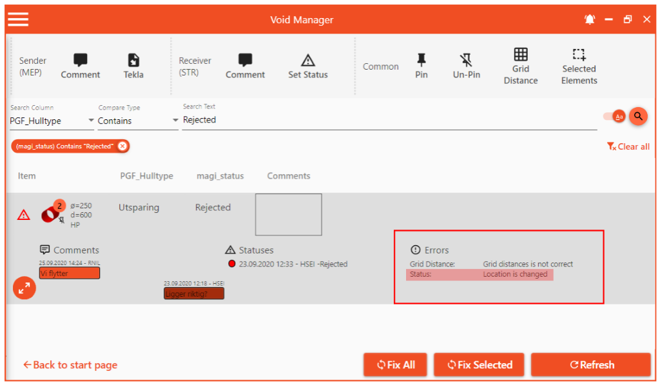
Task: Click the Clear all filters link
Action: point(628,146)
